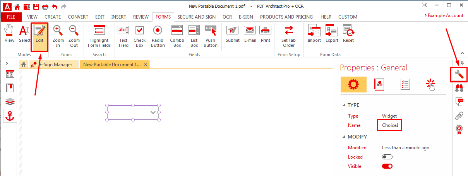Image resolution: width=468 pixels, height=176 pixels.
Task: Switch to the OCR ribbon tab
Action: tap(227, 17)
